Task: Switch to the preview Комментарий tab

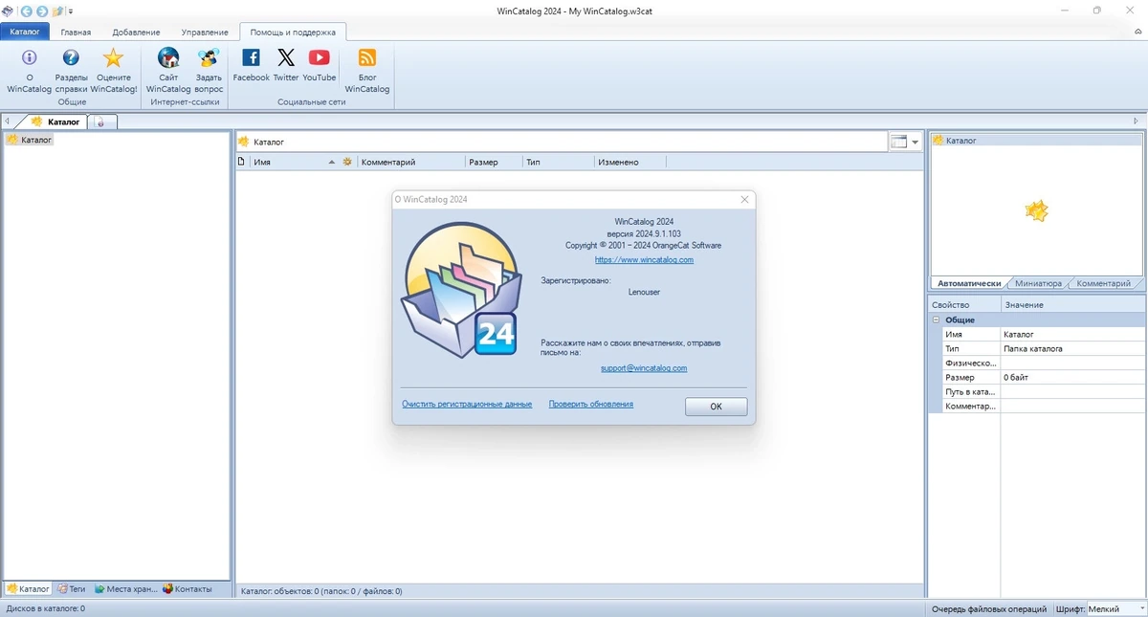Action: pyautogui.click(x=1103, y=283)
